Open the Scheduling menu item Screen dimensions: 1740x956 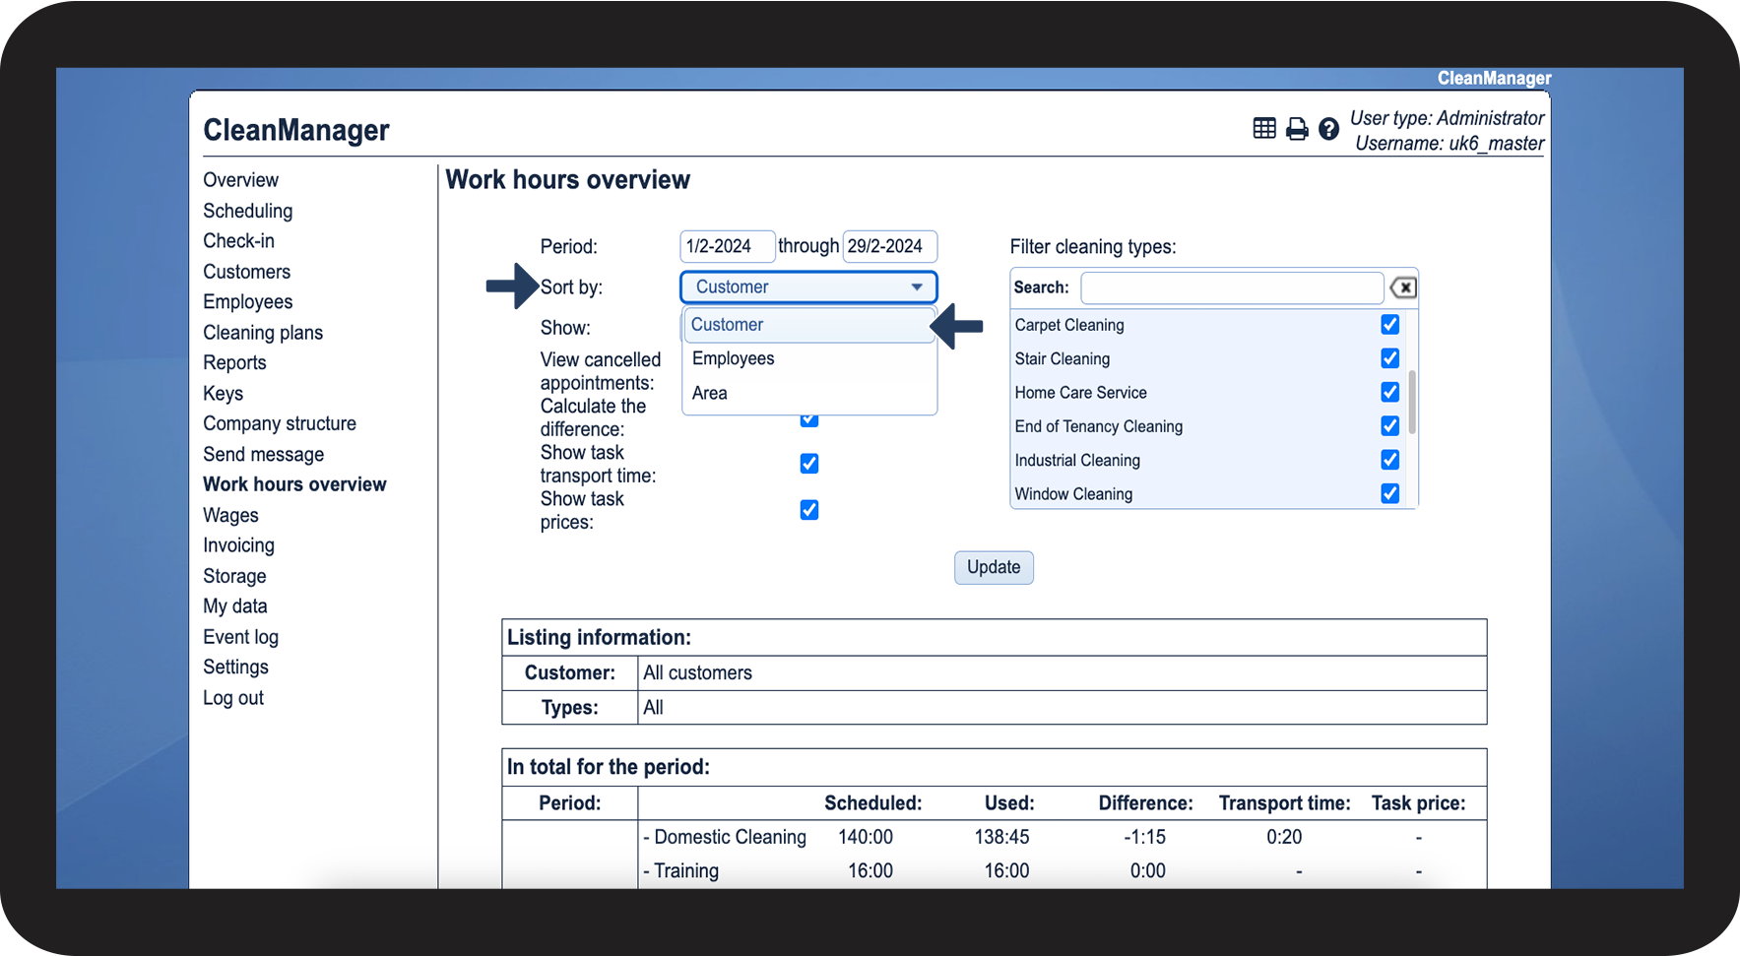248,211
